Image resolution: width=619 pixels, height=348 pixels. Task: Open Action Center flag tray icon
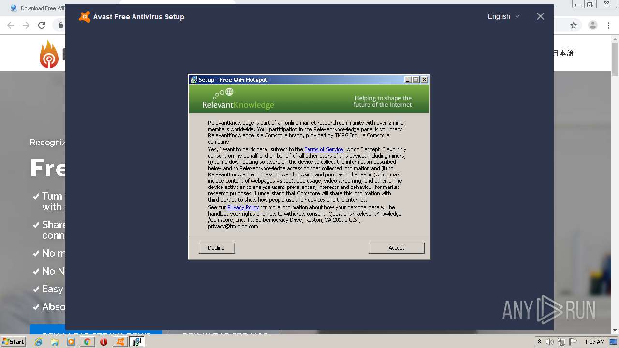click(573, 342)
